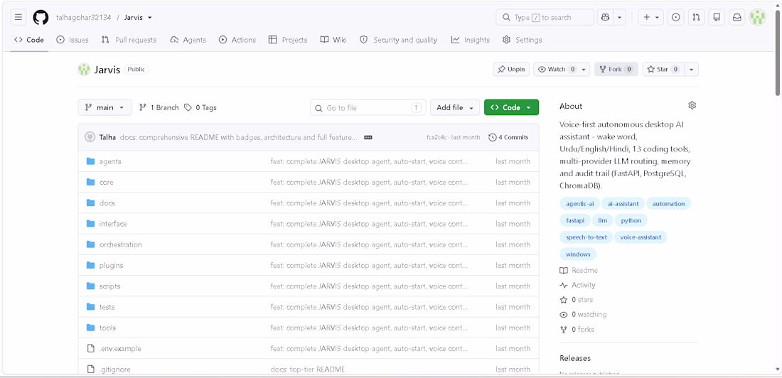Open the docs folder
This screenshot has width=782, height=378.
point(107,203)
